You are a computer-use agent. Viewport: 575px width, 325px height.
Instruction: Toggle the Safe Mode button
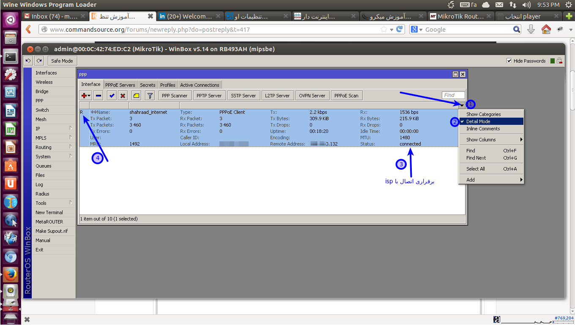(x=62, y=61)
